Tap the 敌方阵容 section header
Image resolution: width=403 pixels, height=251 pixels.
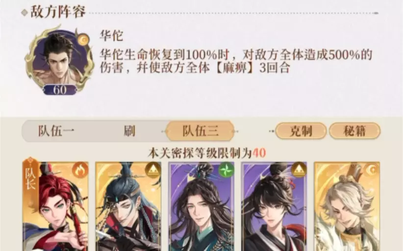point(57,12)
